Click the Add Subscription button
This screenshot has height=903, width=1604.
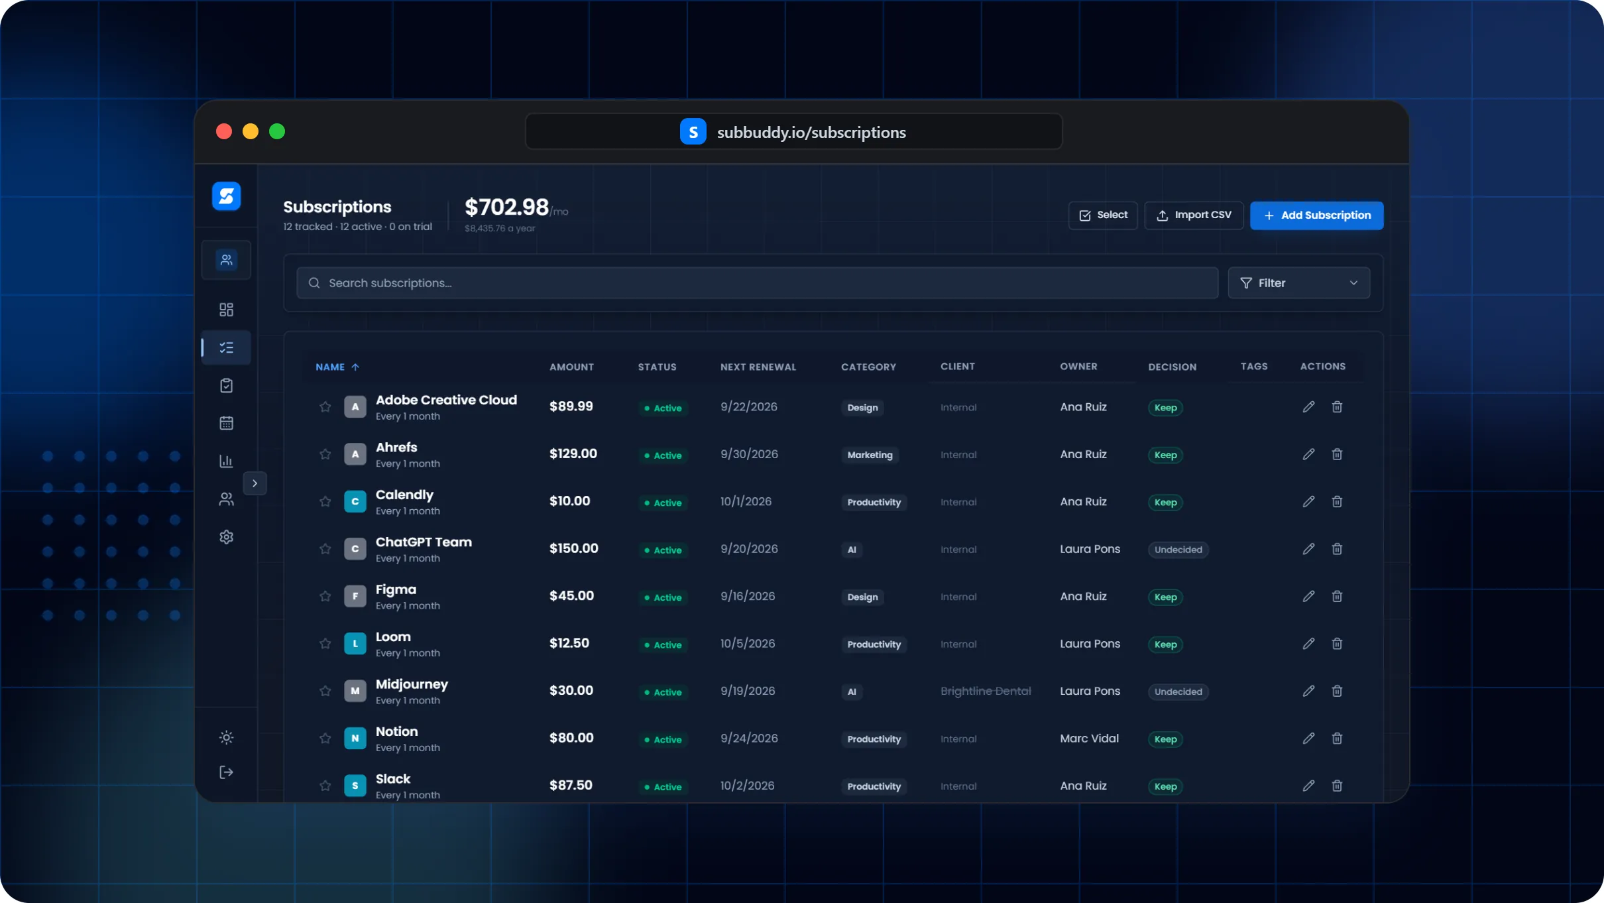(1316, 215)
